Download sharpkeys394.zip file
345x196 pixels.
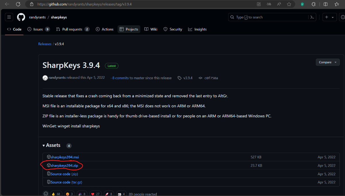click(x=64, y=166)
